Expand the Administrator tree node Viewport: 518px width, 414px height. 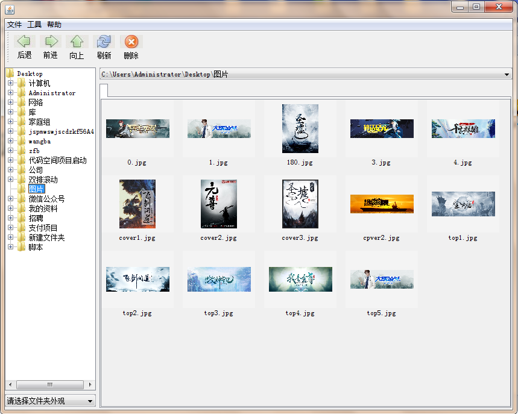(x=11, y=92)
